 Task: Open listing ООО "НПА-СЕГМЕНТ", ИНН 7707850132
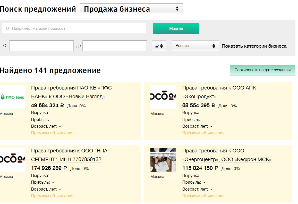(70, 155)
